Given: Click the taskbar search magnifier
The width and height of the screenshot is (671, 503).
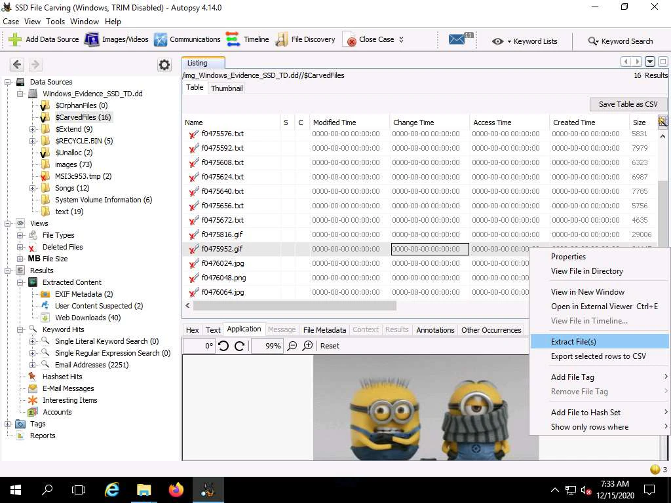Looking at the screenshot, I should 47,490.
